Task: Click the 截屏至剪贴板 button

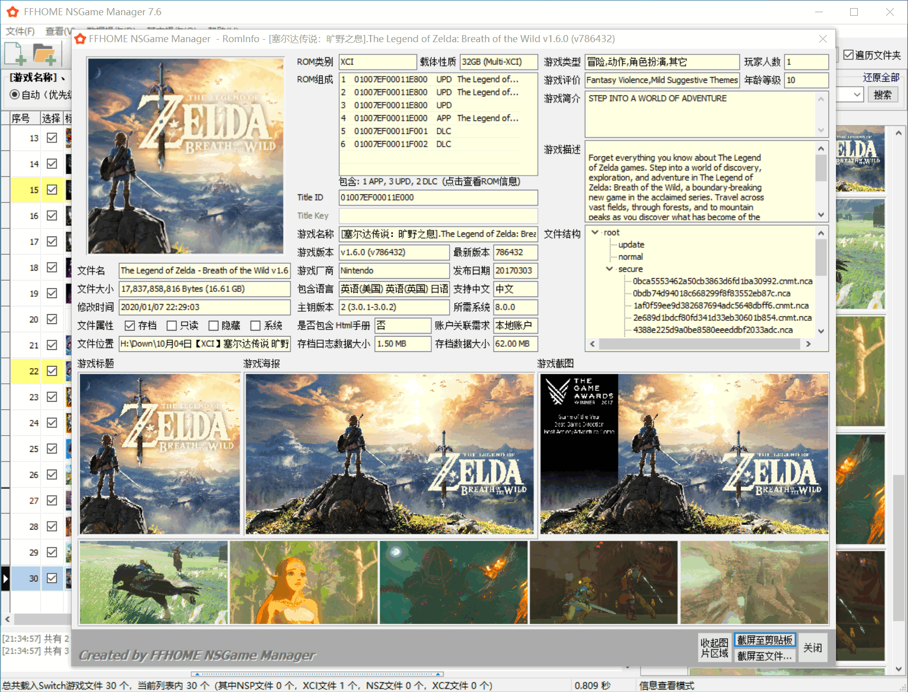Action: (765, 640)
